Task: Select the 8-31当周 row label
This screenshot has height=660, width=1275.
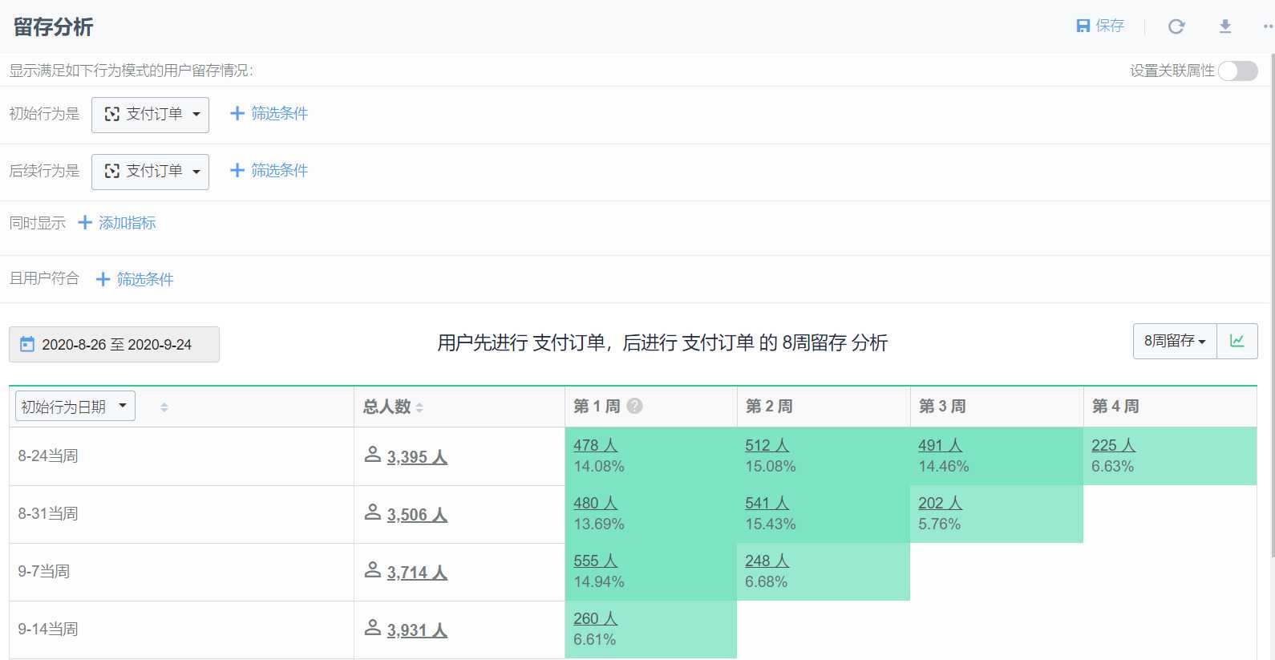Action: coord(48,513)
